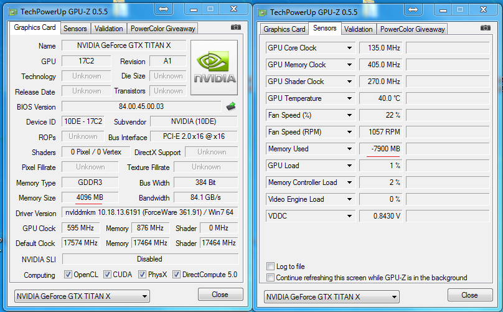Viewport: 503px width, 312px height.
Task: Click the Memory Used value -7900 MB
Action: pos(381,149)
